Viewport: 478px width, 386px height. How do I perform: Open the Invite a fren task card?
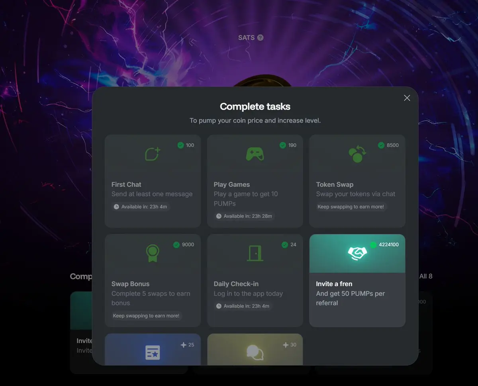[357, 280]
